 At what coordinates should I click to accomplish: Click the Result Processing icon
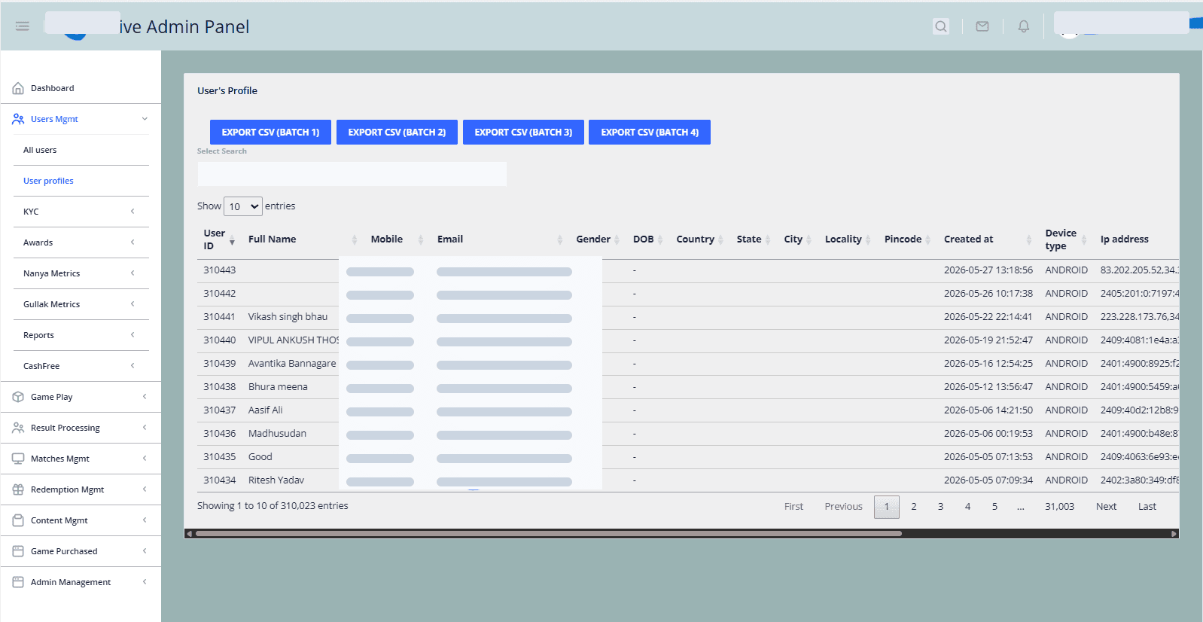coord(18,428)
